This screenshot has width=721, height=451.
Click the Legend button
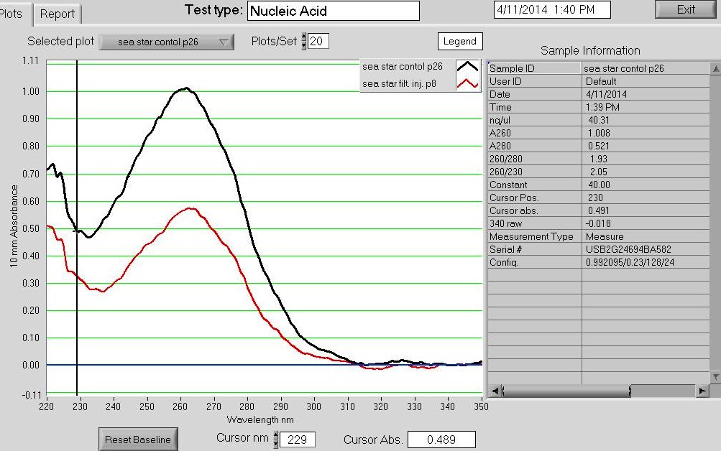pyautogui.click(x=459, y=42)
